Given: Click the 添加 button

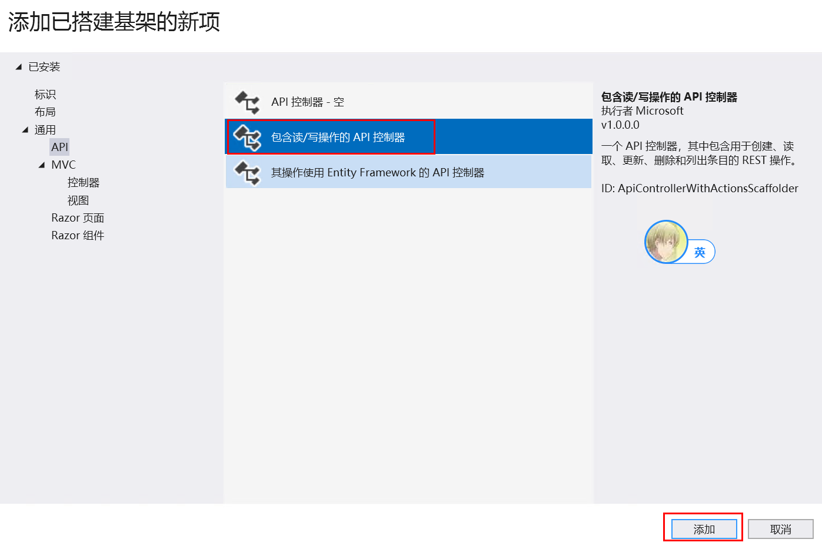Looking at the screenshot, I should point(704,529).
